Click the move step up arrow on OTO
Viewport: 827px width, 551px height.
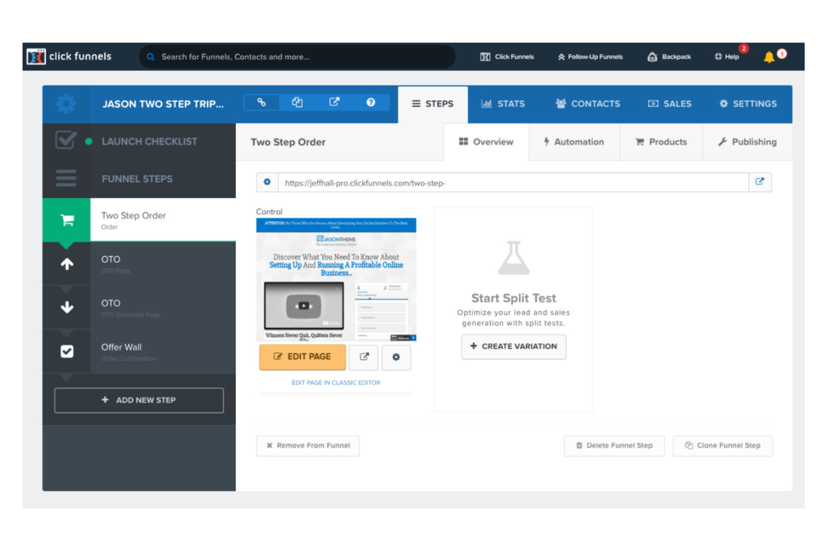pos(66,264)
